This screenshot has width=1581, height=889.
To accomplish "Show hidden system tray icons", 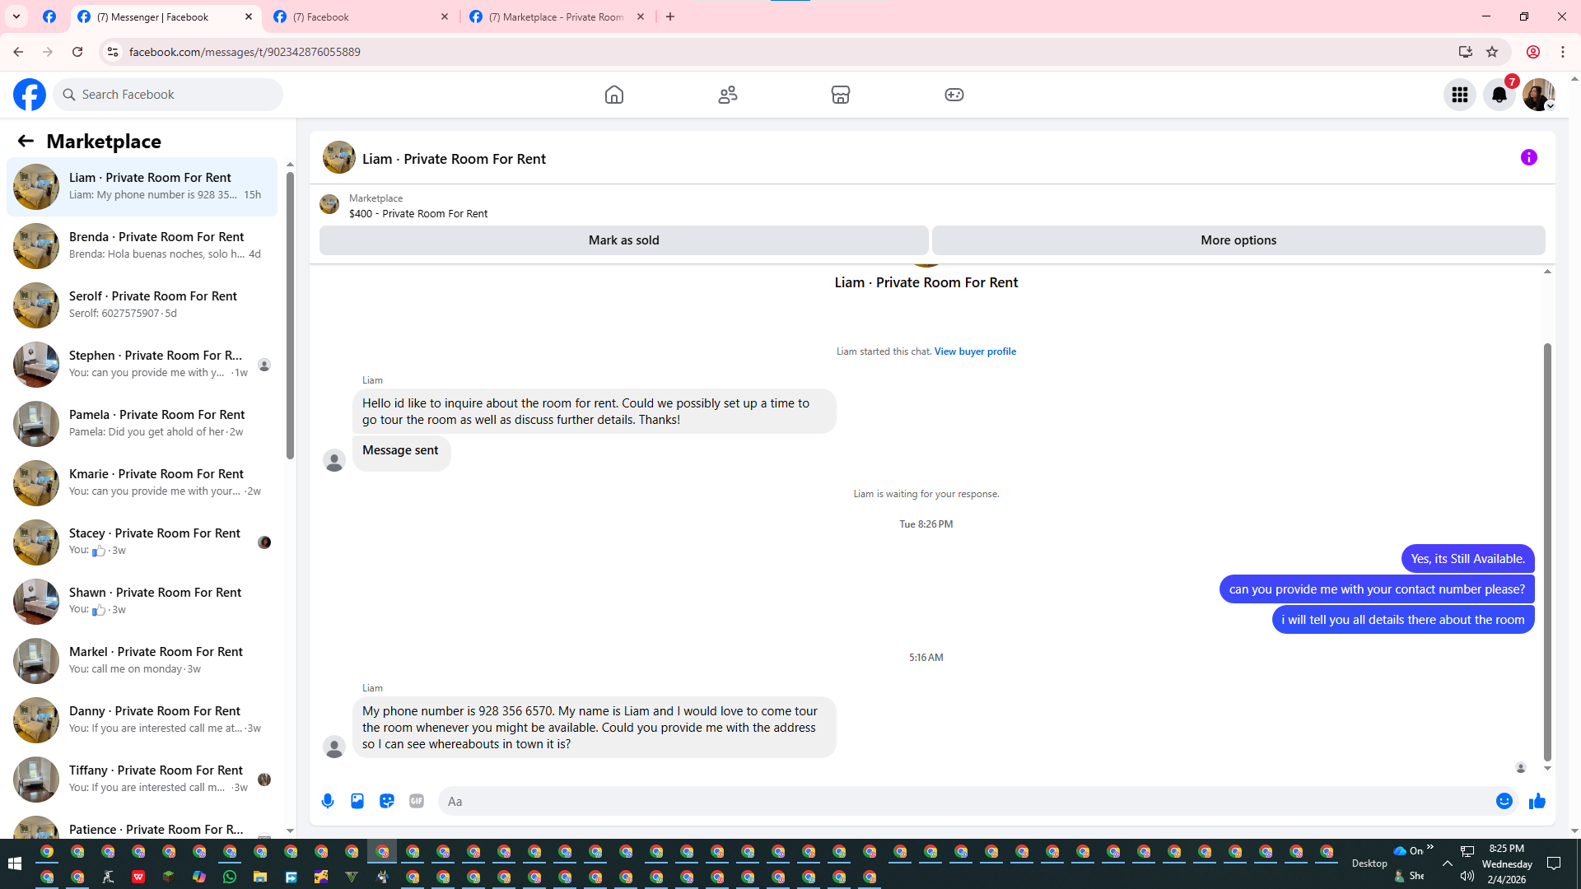I will 1447,863.
